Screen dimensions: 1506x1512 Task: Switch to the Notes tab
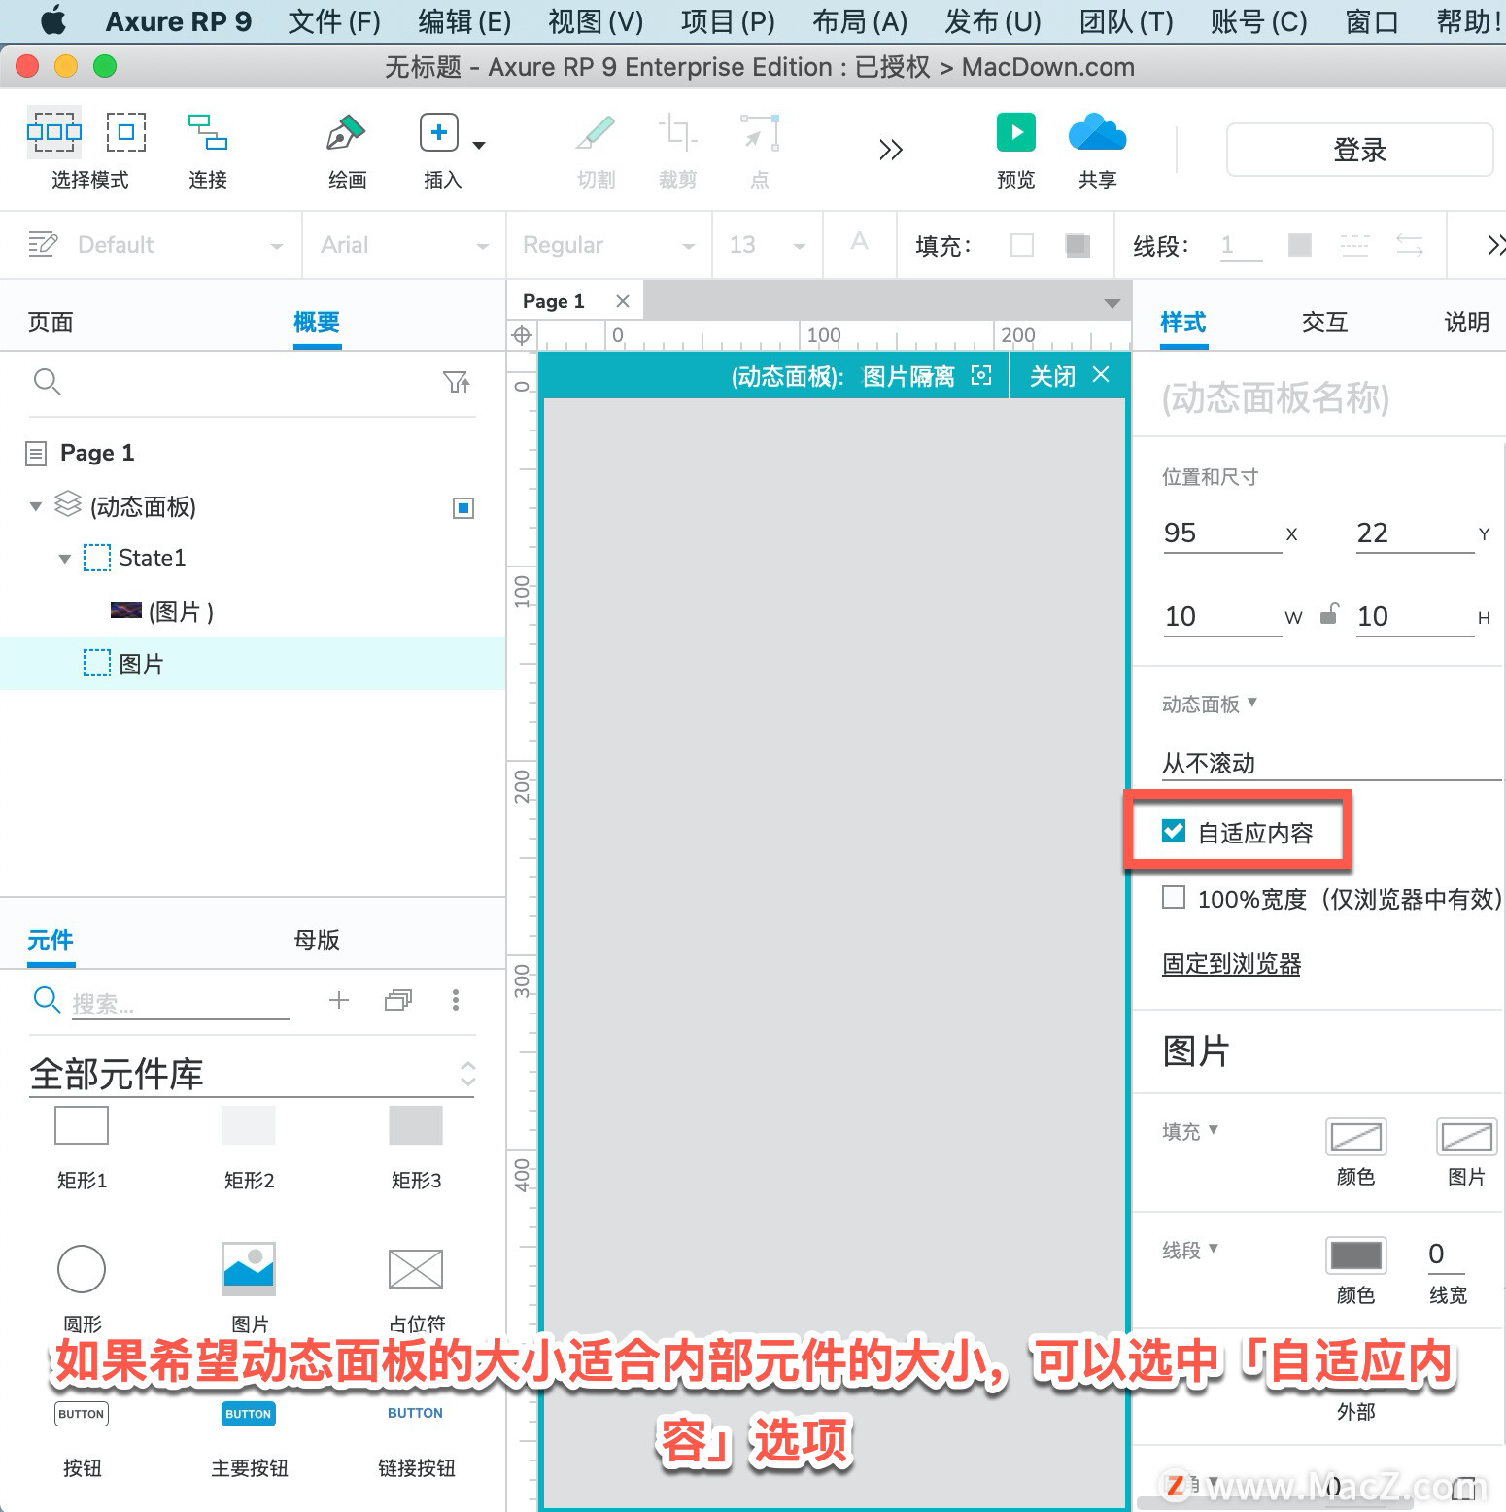point(1467,323)
